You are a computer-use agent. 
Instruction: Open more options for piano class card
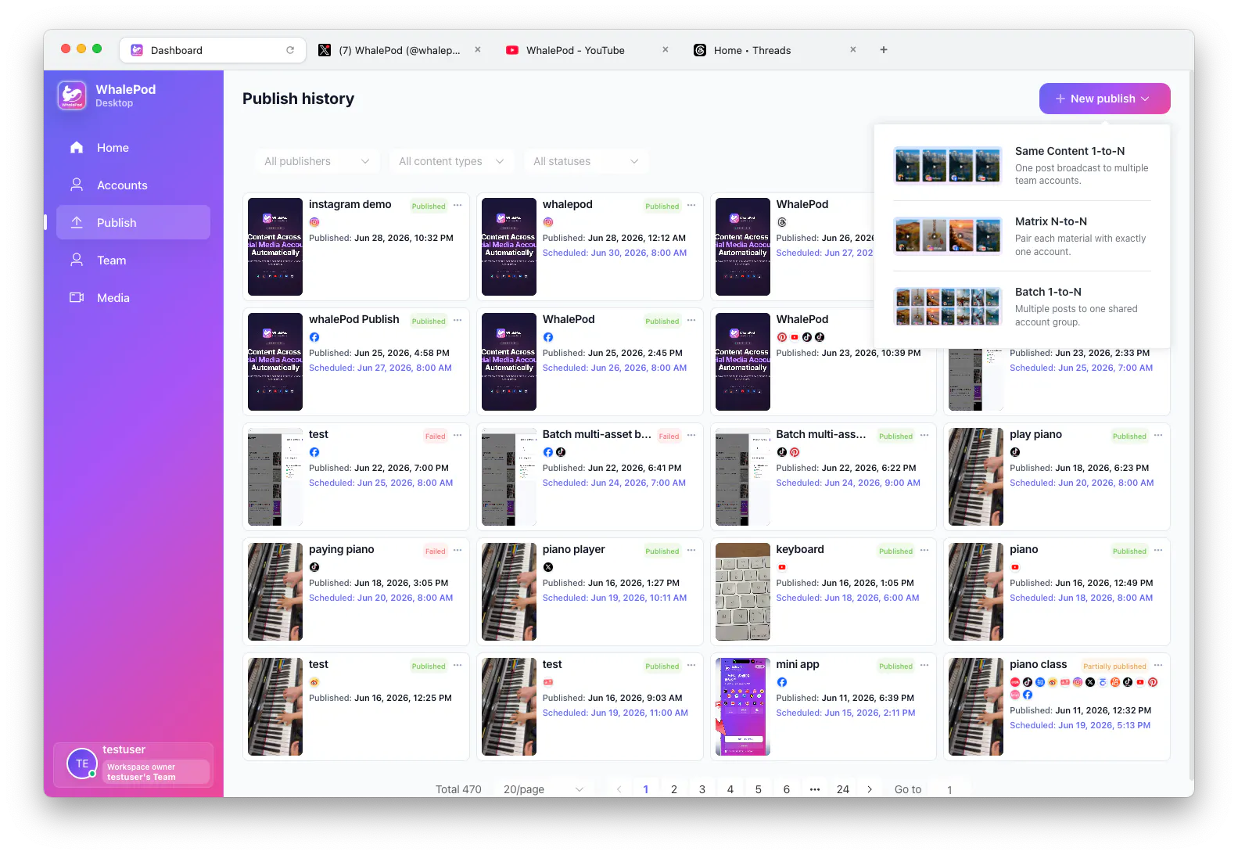coord(1158,666)
